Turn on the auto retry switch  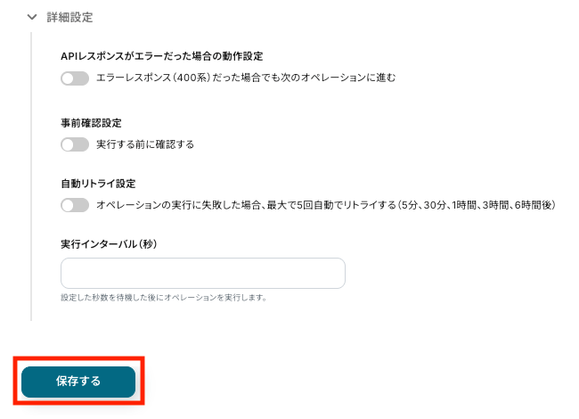click(x=75, y=206)
